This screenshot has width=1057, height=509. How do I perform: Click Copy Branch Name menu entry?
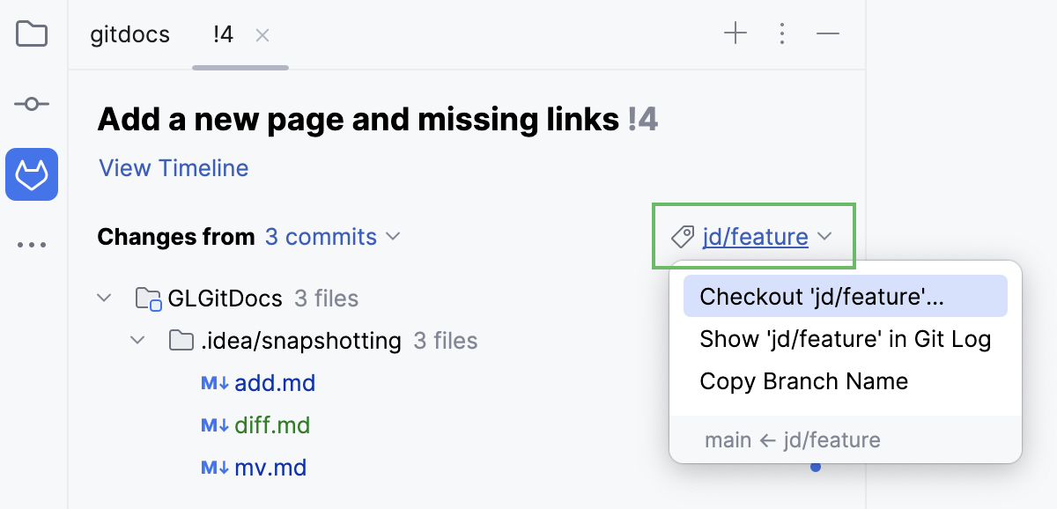[803, 380]
